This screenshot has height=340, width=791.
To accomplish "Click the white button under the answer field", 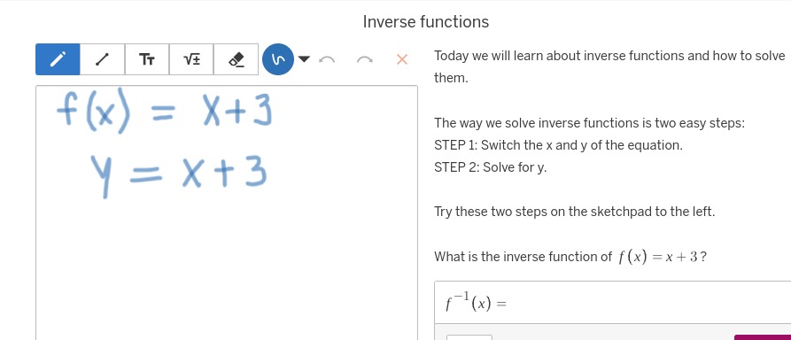I will coord(469,337).
